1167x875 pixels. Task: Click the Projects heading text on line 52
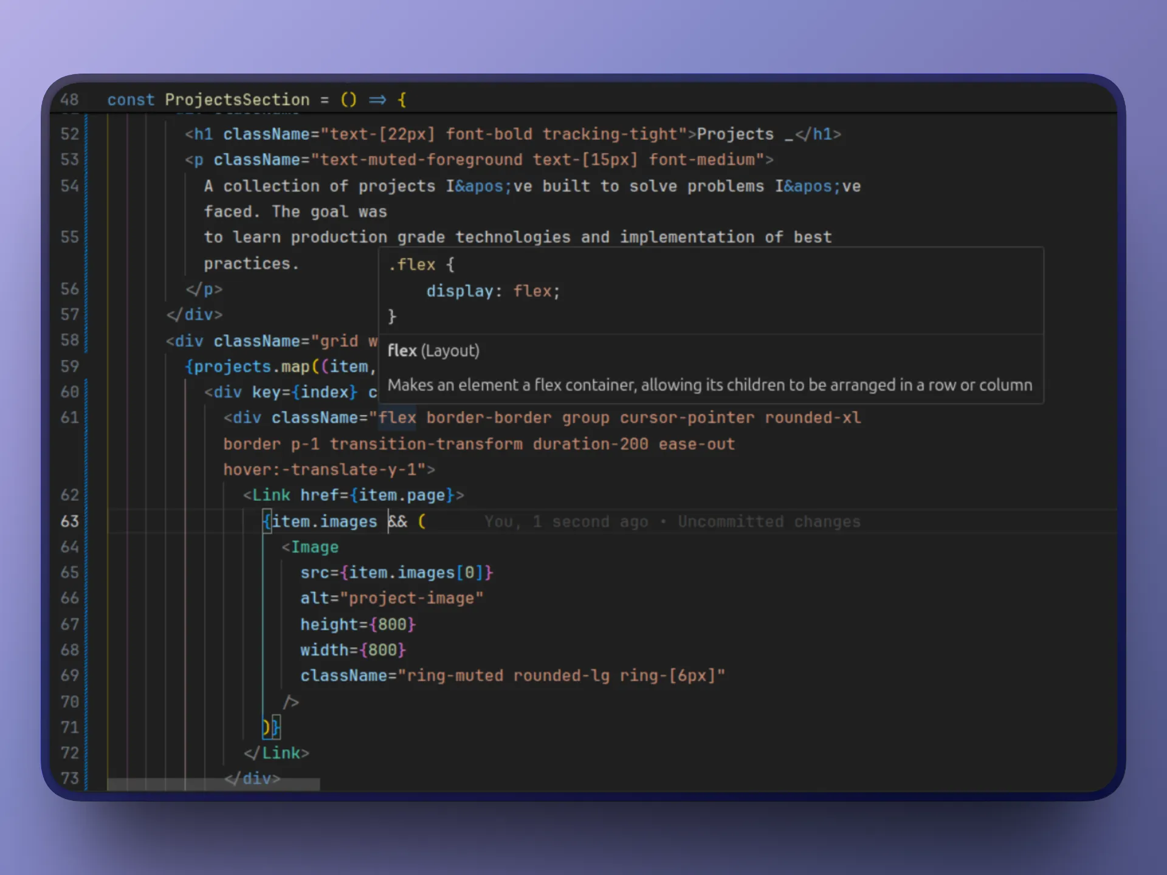[x=737, y=134]
